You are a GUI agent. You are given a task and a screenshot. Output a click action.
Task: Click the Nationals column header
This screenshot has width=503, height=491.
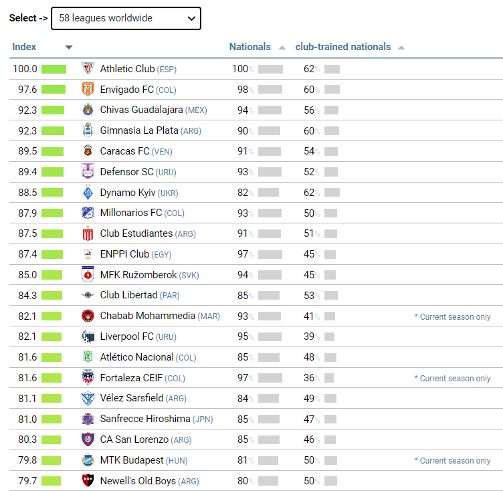(249, 47)
